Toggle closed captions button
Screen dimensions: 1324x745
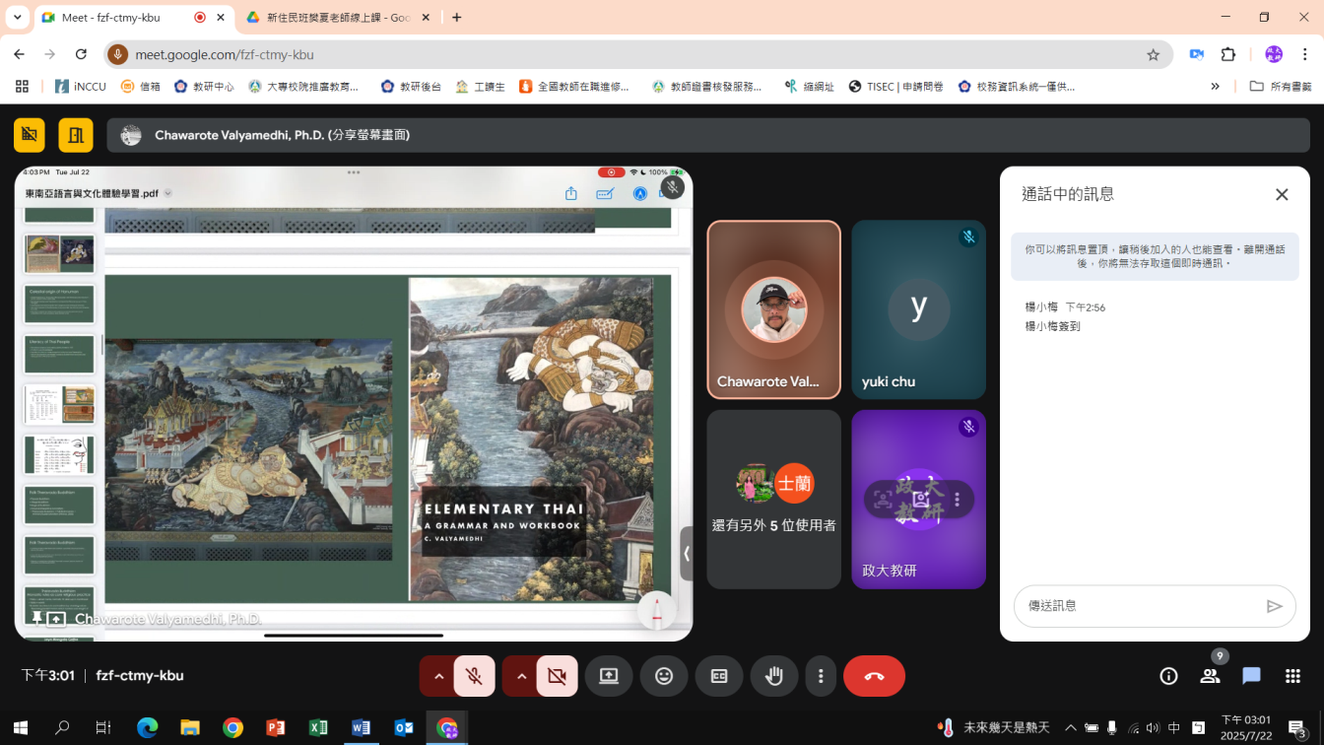719,676
